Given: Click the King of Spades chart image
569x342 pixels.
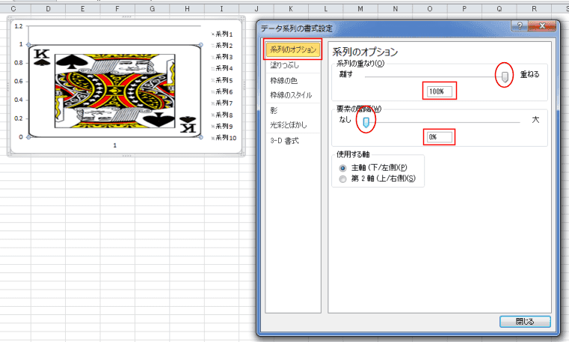Looking at the screenshot, I should coord(114,91).
